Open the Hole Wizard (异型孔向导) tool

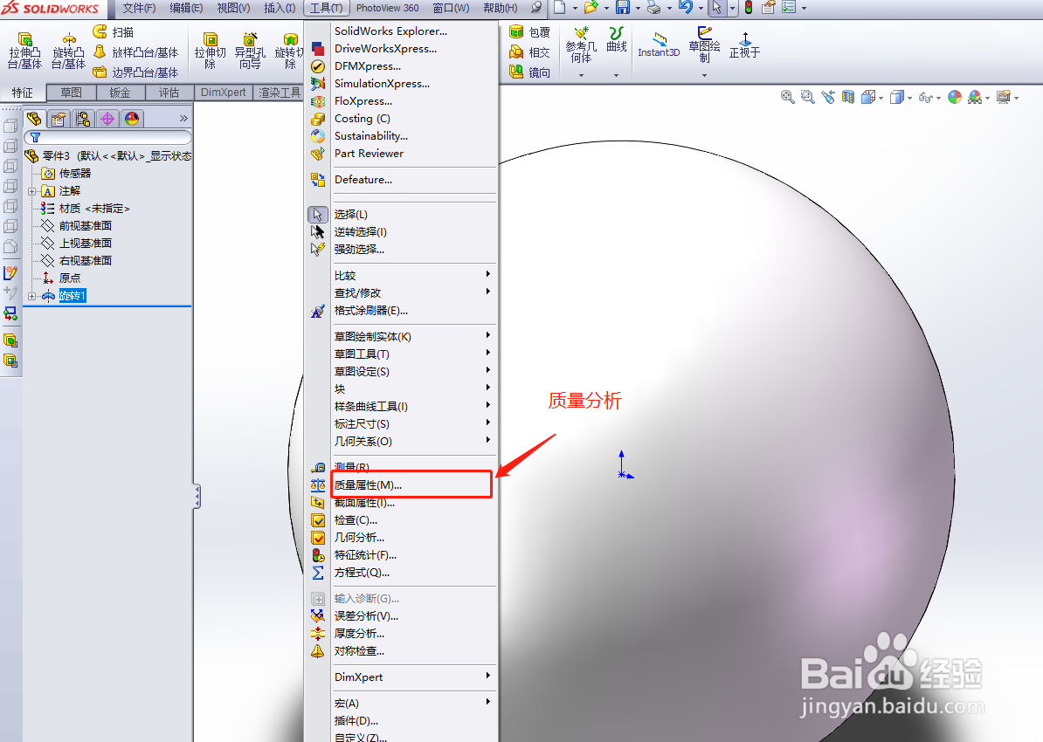[250, 51]
